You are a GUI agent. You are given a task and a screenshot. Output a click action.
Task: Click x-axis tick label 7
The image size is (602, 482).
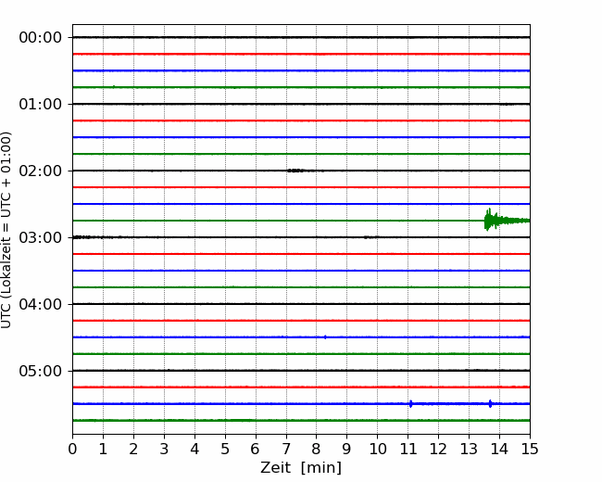pyautogui.click(x=286, y=449)
